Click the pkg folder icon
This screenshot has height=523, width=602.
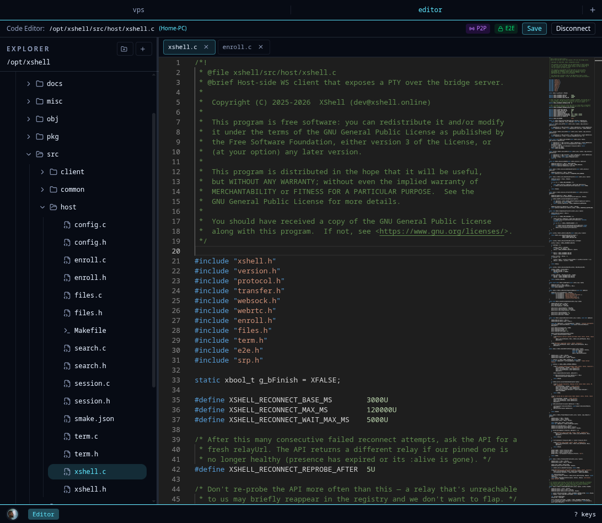[x=40, y=136]
